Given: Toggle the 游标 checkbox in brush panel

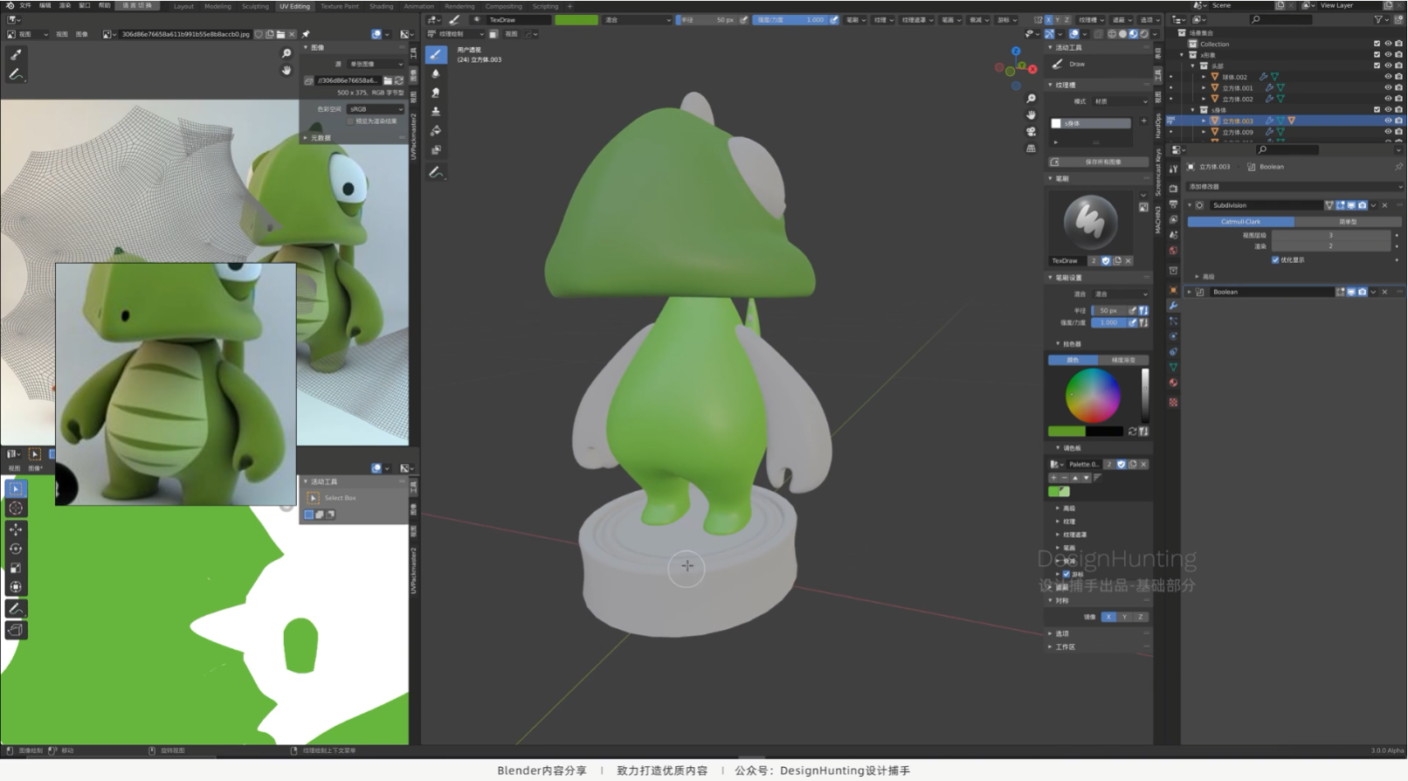Looking at the screenshot, I should 1066,574.
